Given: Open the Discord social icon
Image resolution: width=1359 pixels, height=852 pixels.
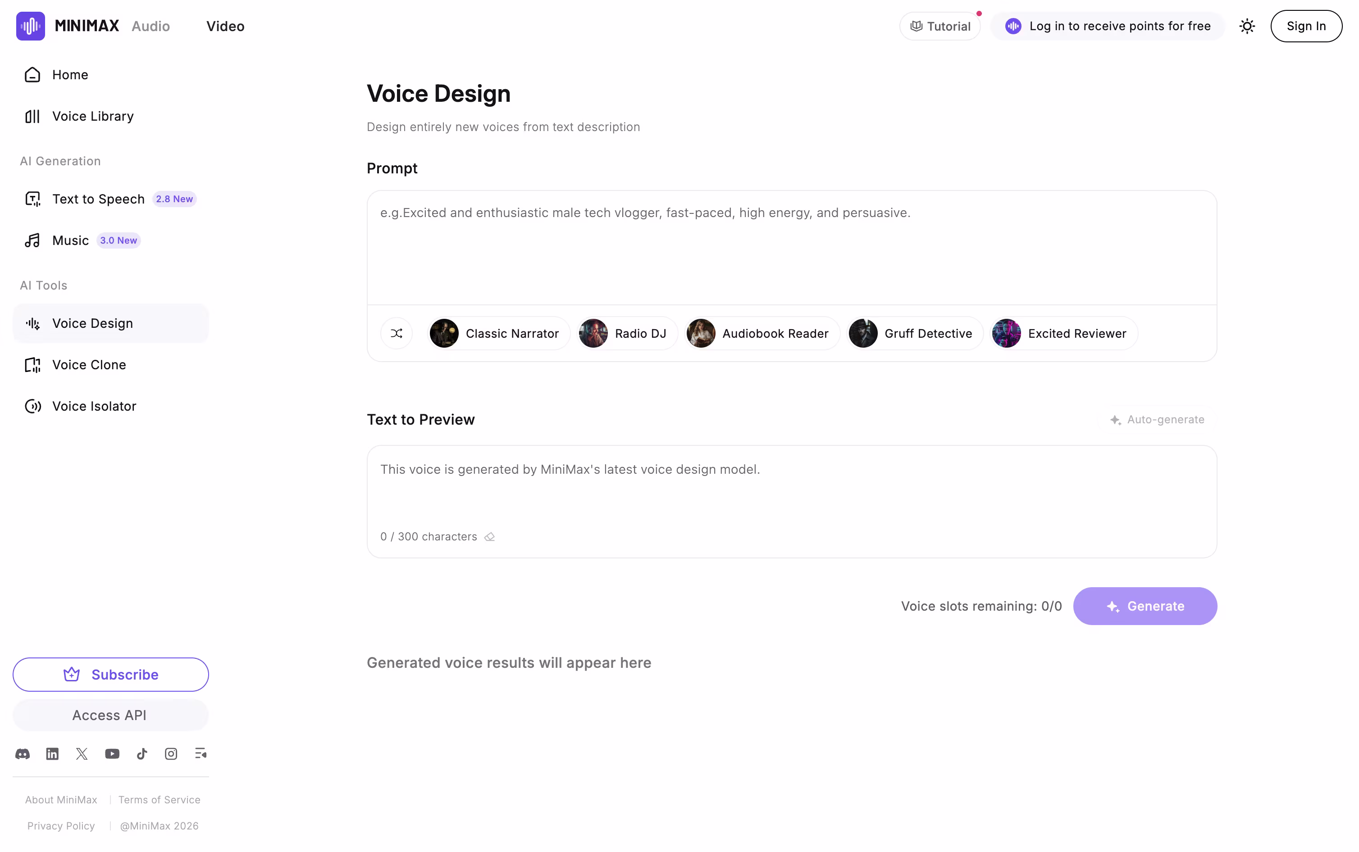Looking at the screenshot, I should pyautogui.click(x=23, y=754).
